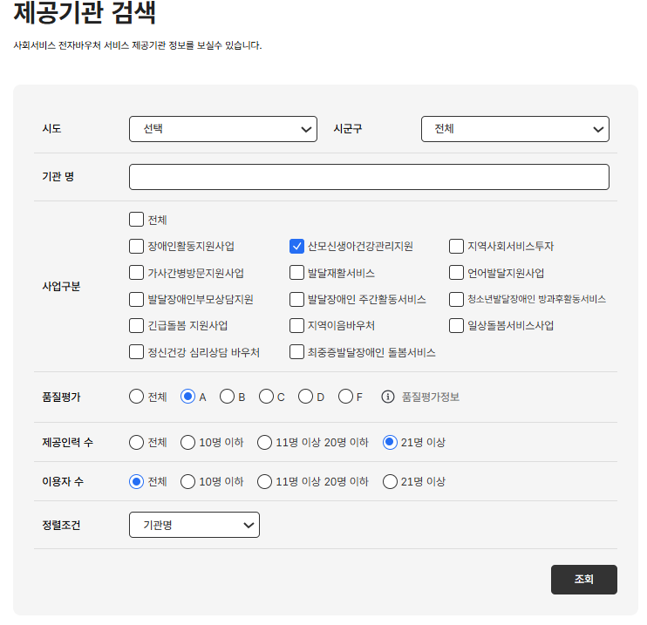
Task: Check 가사간병방문지원사업 checkbox
Action: 136,273
